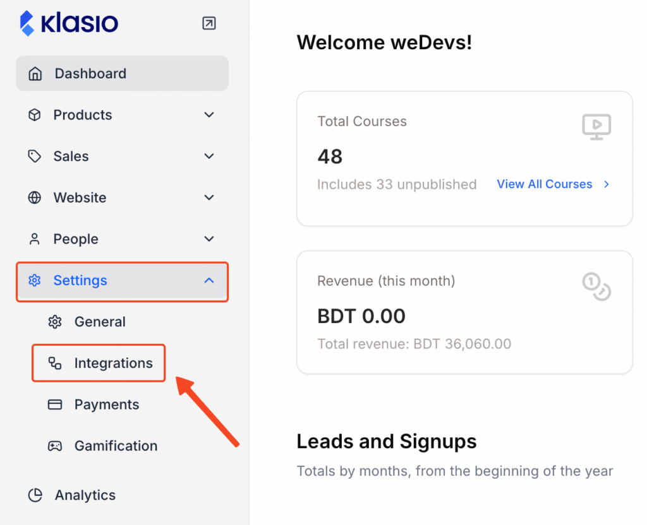Click the Payments card icon
Image resolution: width=647 pixels, height=525 pixels.
[55, 404]
